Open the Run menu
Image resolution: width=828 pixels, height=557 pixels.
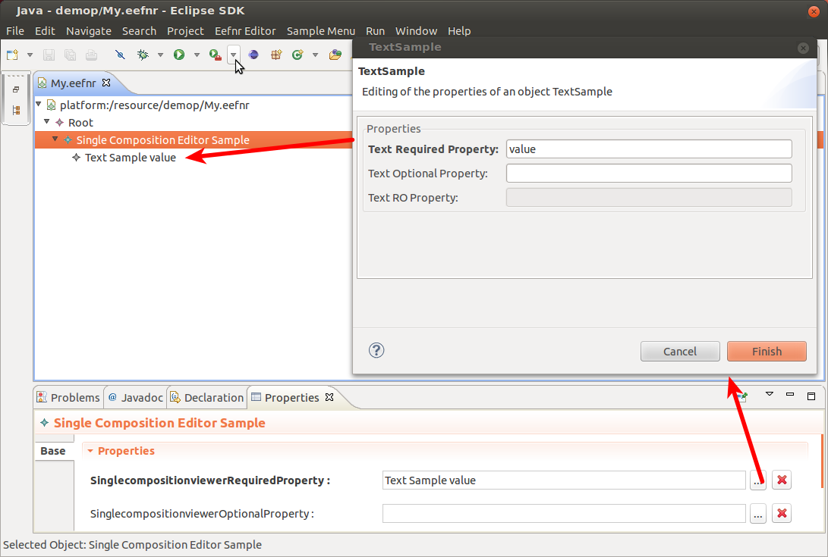pyautogui.click(x=375, y=31)
